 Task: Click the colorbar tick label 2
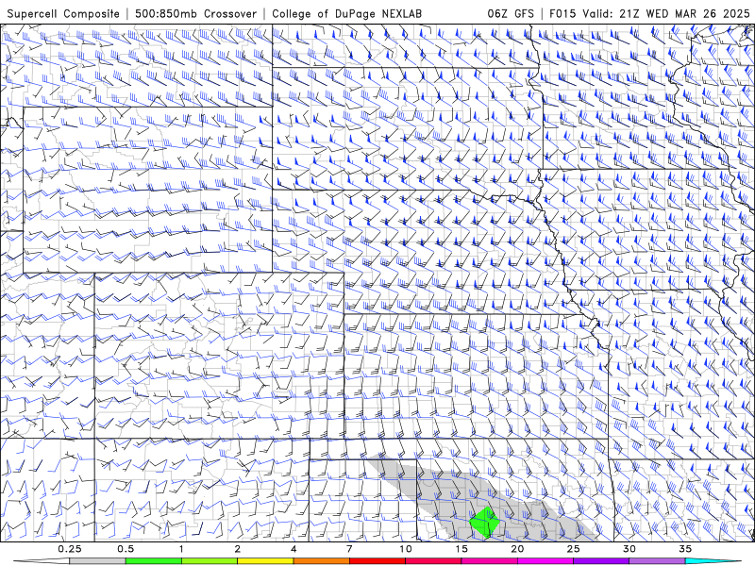point(238,549)
